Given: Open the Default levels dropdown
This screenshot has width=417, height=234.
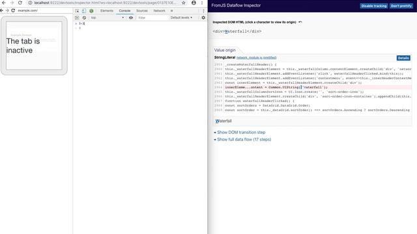Looking at the screenshot, I should coord(181,18).
